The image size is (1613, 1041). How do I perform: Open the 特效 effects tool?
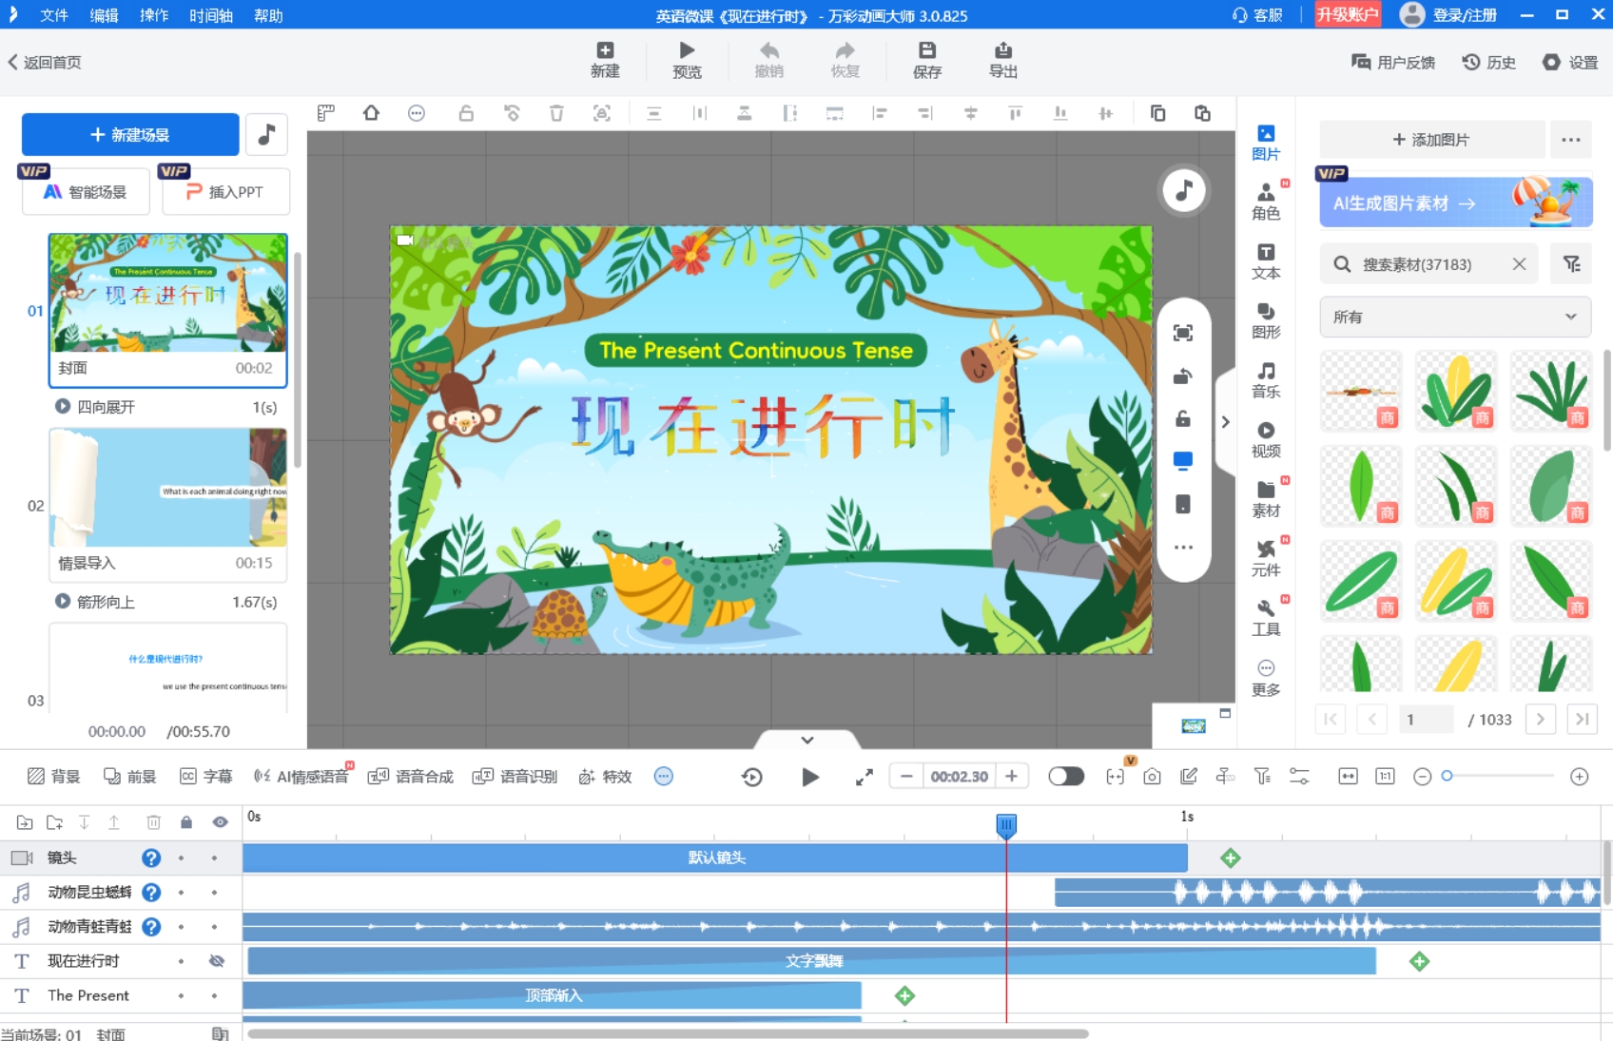603,776
